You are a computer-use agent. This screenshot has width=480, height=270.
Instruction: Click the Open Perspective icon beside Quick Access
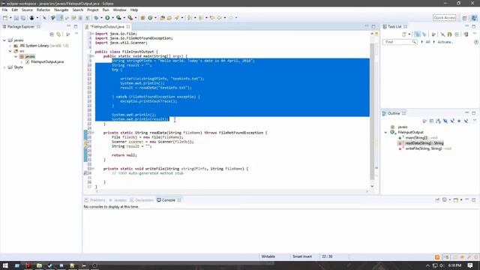coord(464,18)
